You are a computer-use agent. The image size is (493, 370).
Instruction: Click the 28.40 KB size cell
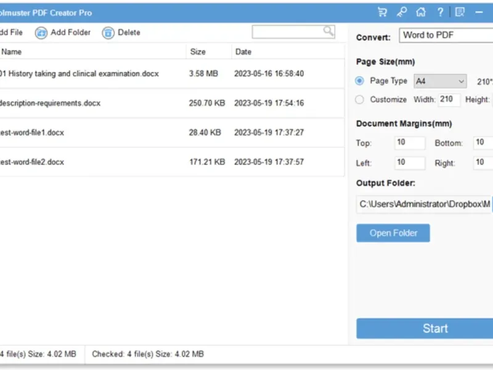(205, 133)
